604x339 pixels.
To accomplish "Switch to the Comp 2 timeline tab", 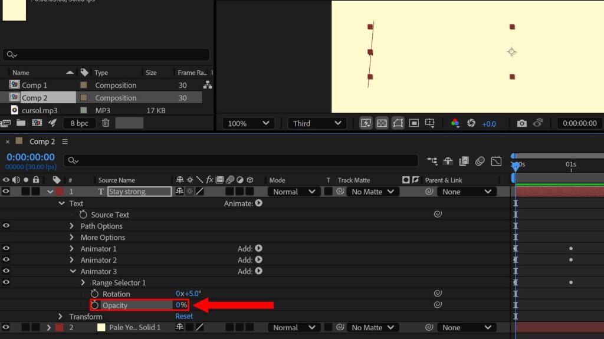I will coord(42,141).
